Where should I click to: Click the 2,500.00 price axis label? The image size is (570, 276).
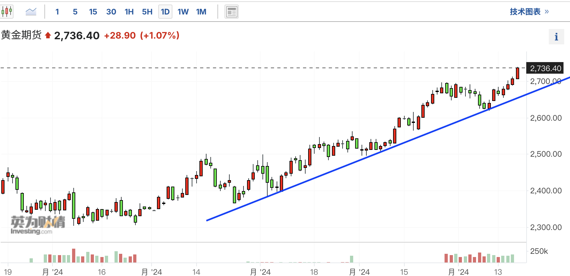(546, 154)
